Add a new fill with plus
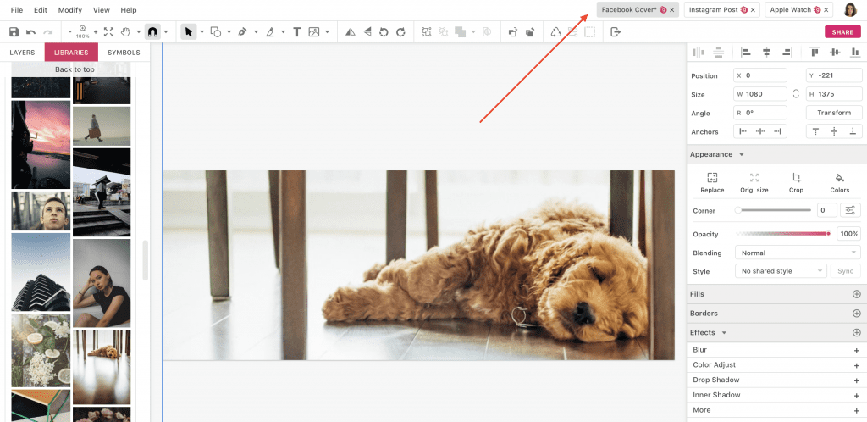This screenshot has height=422, width=867. click(857, 294)
